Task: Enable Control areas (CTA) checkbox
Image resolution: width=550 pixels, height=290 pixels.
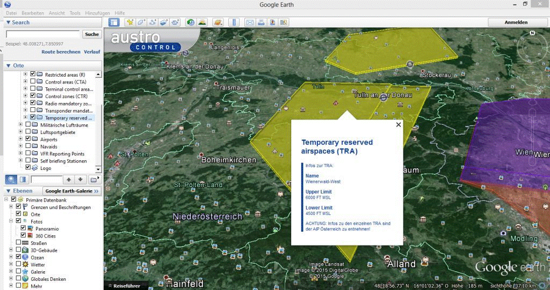Action: click(x=33, y=81)
